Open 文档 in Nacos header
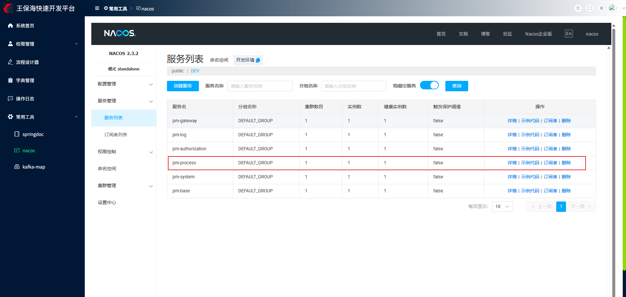Screen dimensions: 626x297 point(463,34)
